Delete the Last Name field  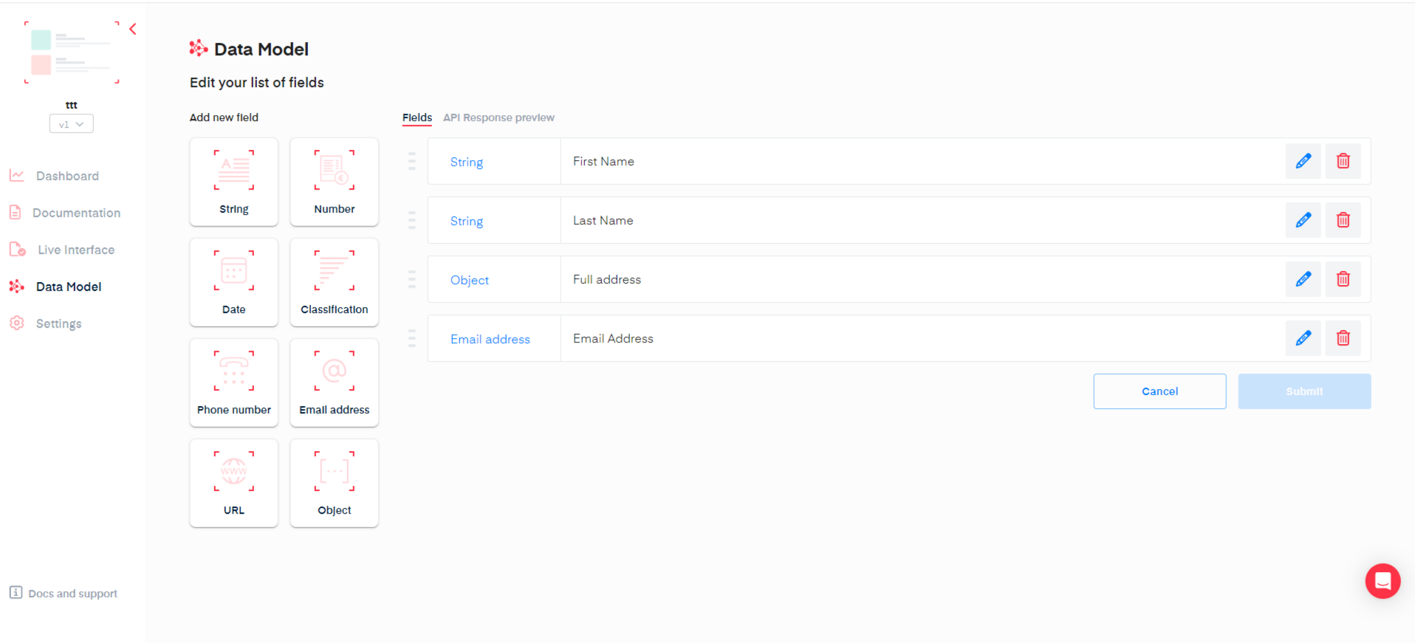tap(1343, 220)
